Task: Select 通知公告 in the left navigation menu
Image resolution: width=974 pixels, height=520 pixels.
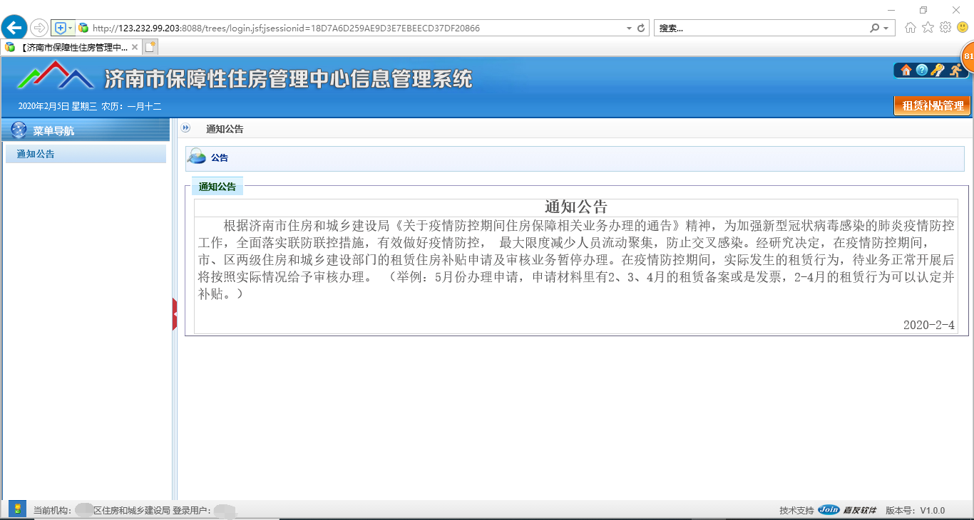Action: pyautogui.click(x=36, y=154)
